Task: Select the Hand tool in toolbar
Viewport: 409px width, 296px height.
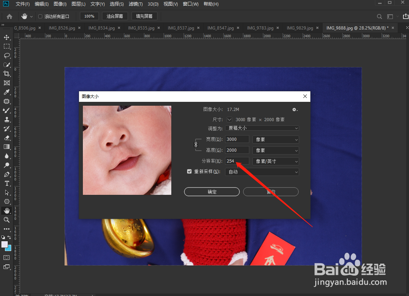Action: coord(7,211)
